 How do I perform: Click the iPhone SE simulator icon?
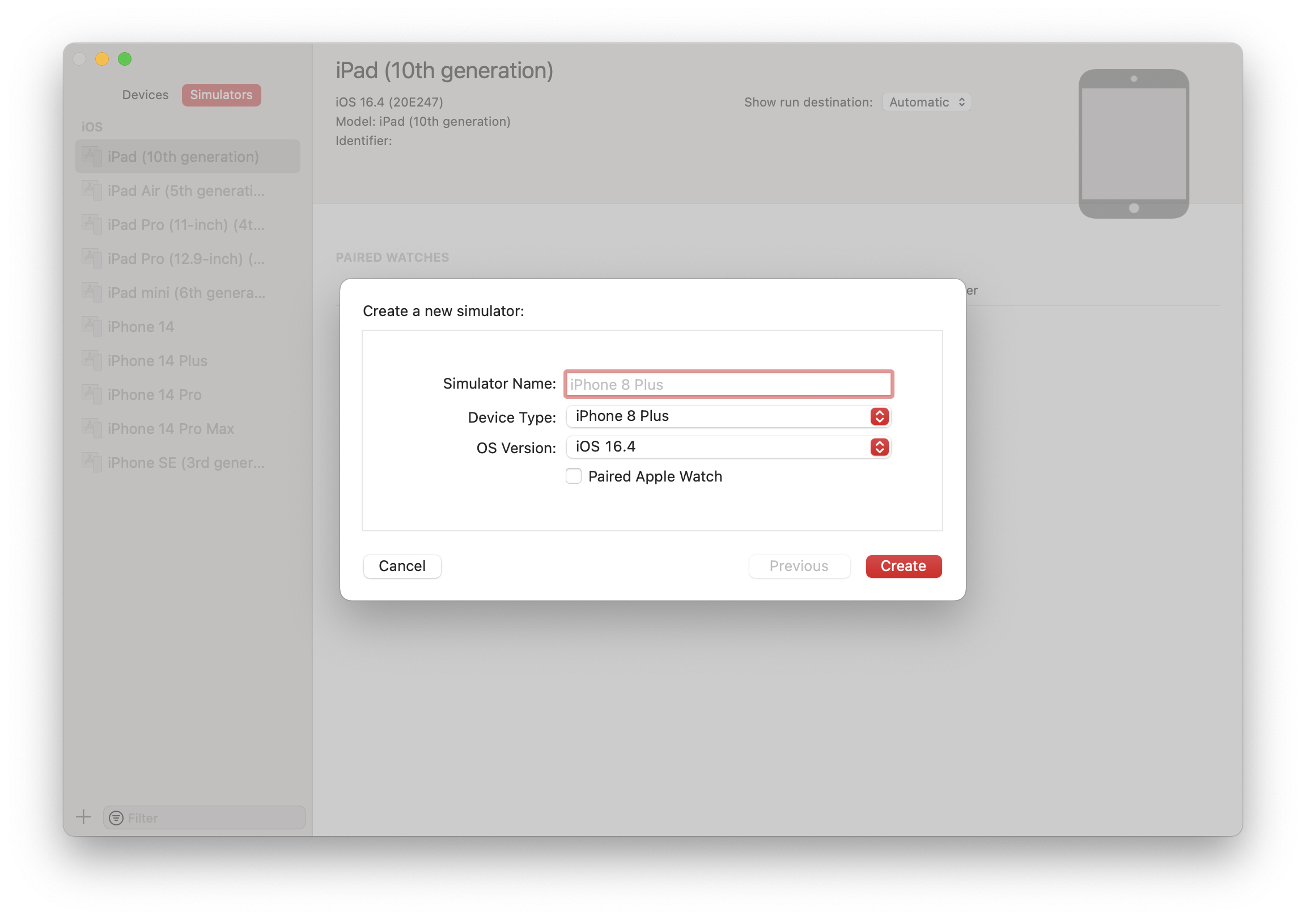click(x=91, y=462)
